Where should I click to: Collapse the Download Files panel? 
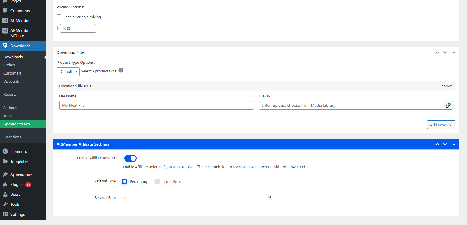(x=454, y=52)
